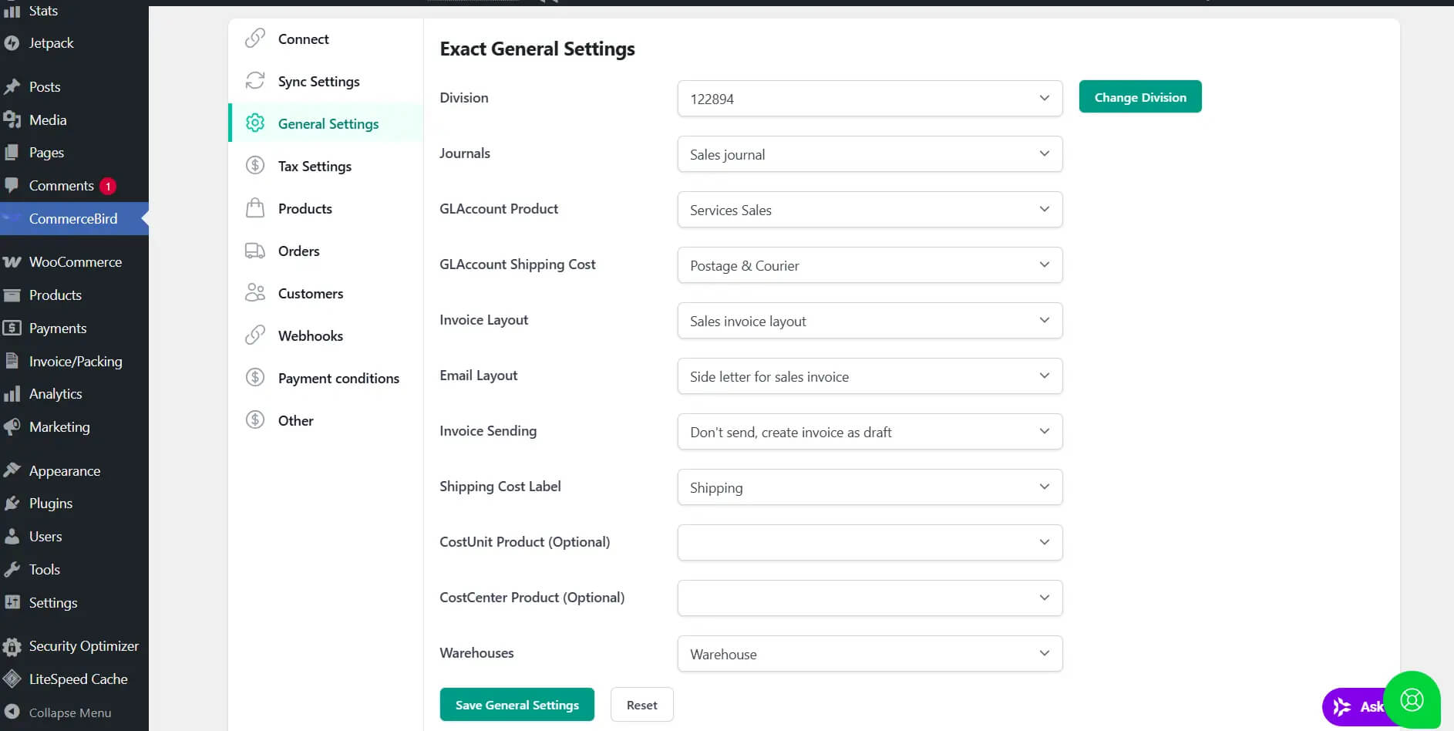The height and width of the screenshot is (731, 1454).
Task: Click the Customers people icon
Action: click(255, 293)
